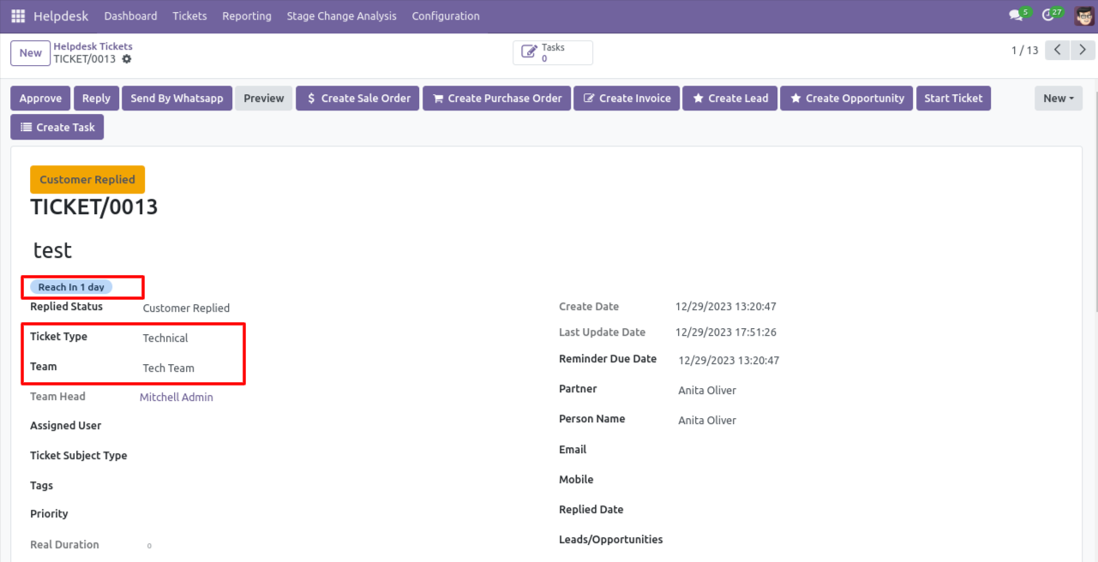Click the ticket subject 'test' field
This screenshot has width=1098, height=562.
point(53,250)
